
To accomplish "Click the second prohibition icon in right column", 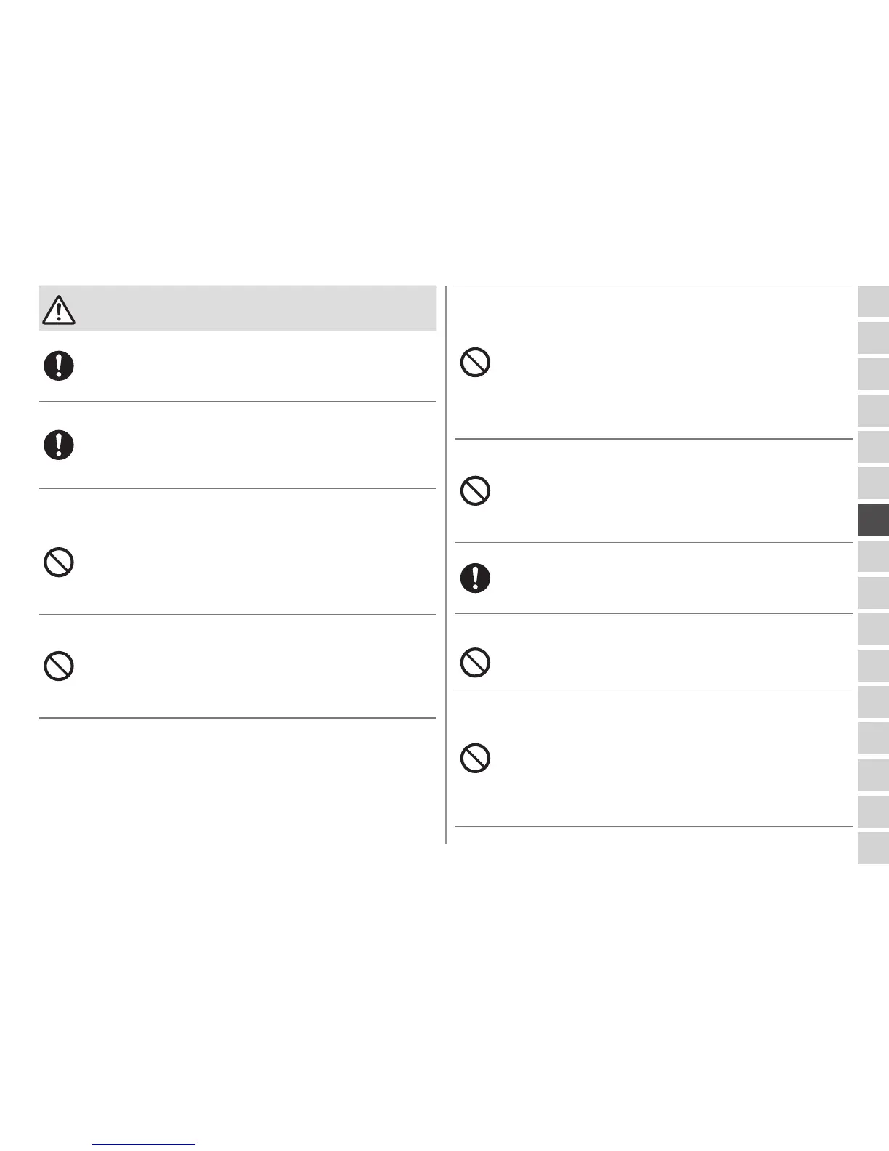I will point(475,491).
